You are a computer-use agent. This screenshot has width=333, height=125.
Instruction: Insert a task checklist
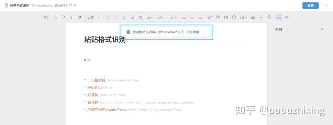pos(200,17)
